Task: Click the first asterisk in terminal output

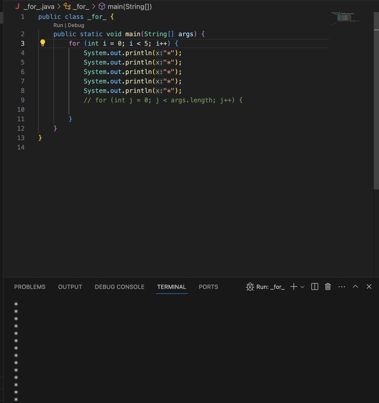Action: click(16, 304)
